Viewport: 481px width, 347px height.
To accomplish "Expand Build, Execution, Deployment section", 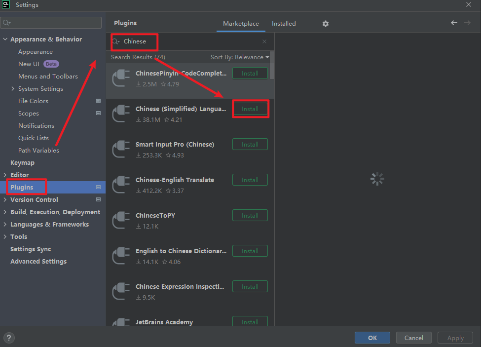I will (5, 212).
